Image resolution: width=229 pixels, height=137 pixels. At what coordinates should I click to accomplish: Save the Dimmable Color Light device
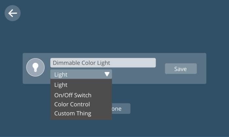181,69
